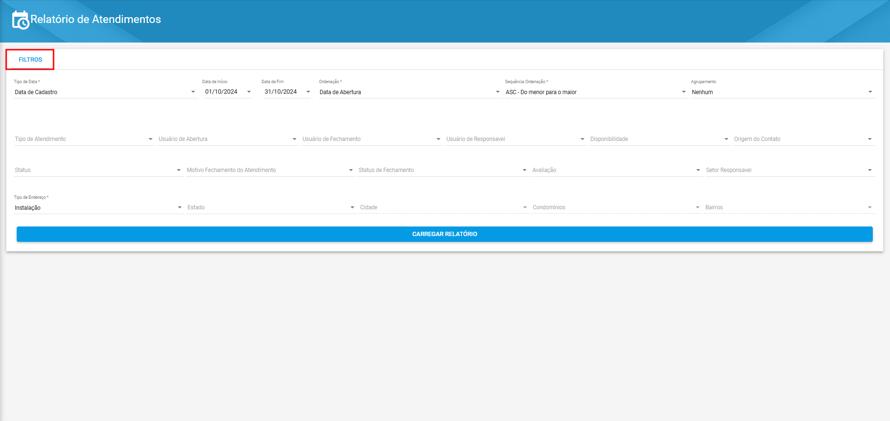Expand the Origem do Contato dropdown

[804, 139]
